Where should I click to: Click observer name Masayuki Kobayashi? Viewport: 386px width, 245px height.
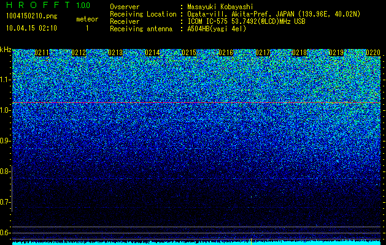pyautogui.click(x=220, y=7)
